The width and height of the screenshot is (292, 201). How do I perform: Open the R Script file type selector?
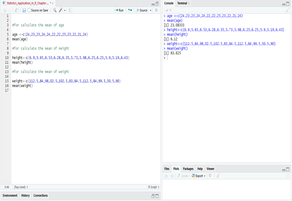[154, 187]
